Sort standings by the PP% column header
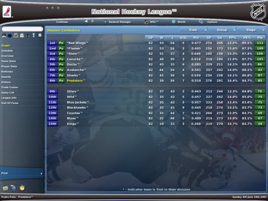Image resolution: width=268 pixels, height=201 pixels. [x=232, y=38]
